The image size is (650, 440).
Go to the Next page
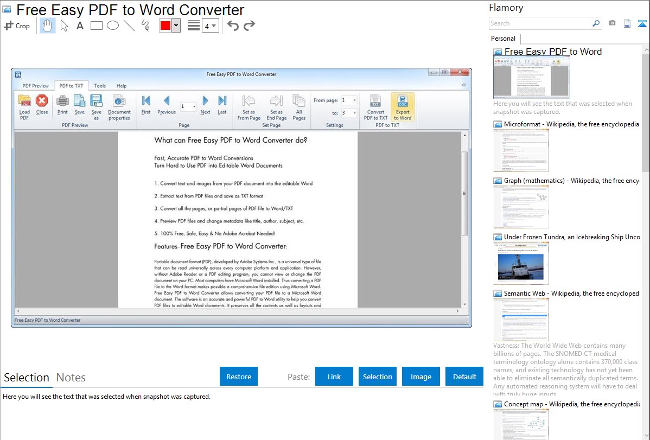(x=205, y=104)
